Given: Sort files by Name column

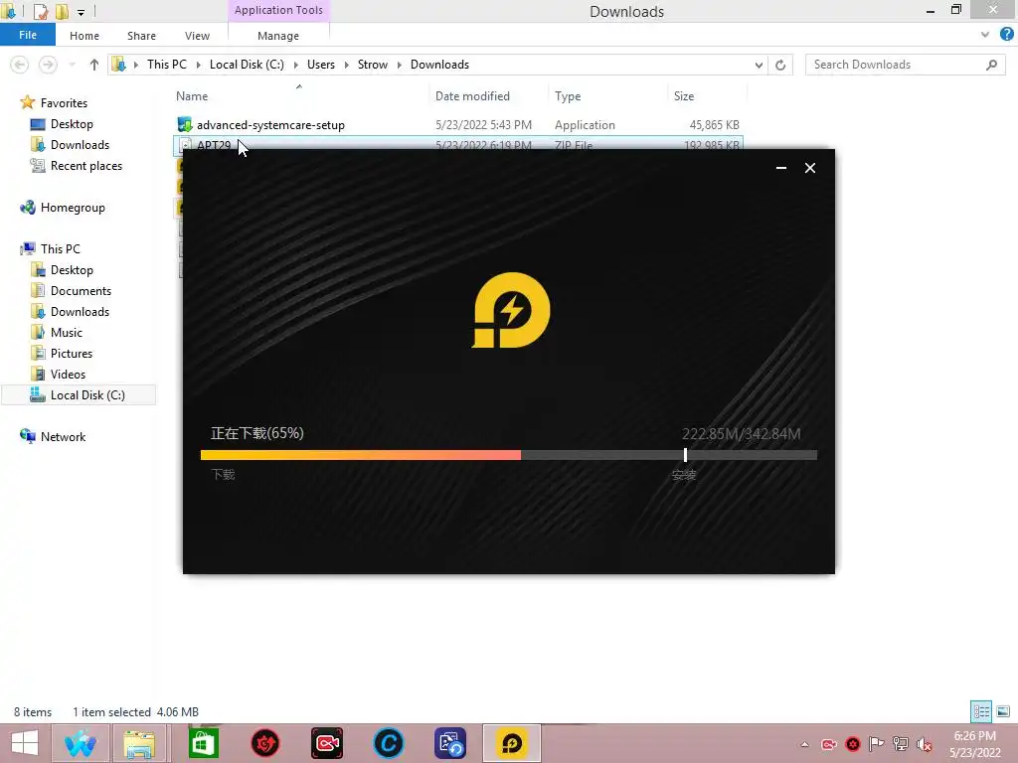Looking at the screenshot, I should [192, 96].
